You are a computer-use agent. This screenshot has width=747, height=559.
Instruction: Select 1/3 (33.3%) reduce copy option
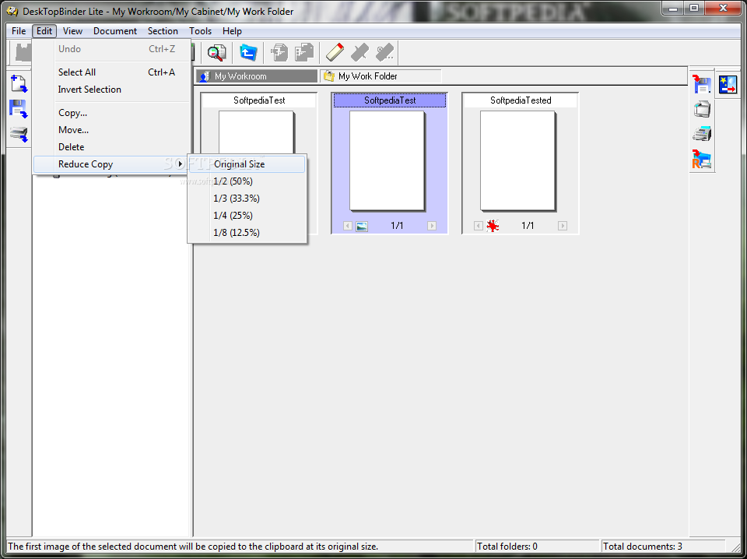coord(247,199)
